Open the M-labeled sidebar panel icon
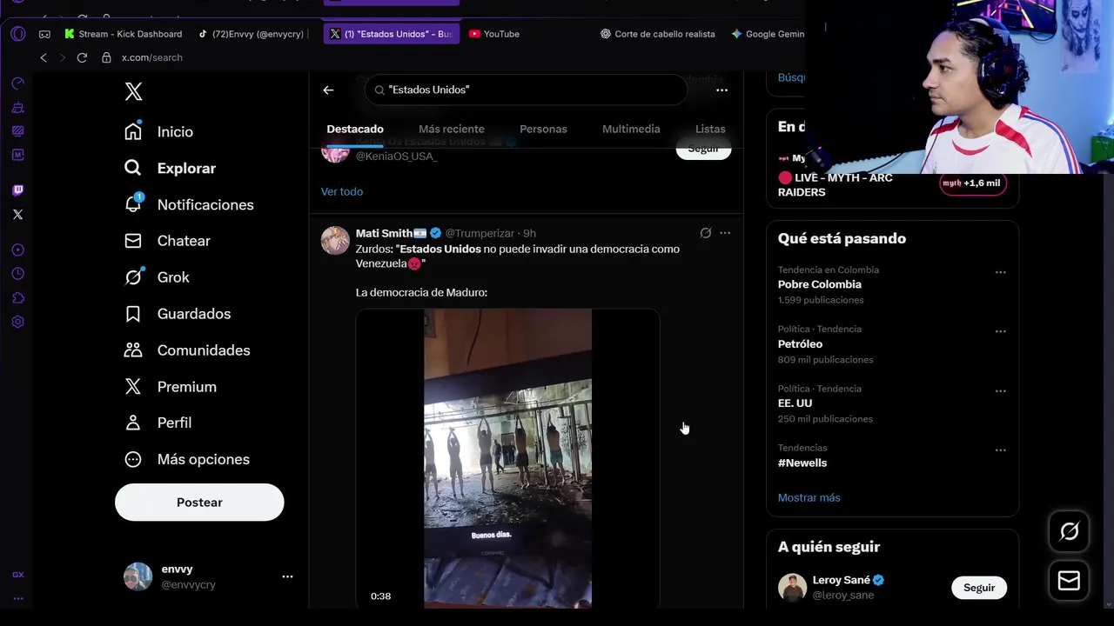Image resolution: width=1114 pixels, height=626 pixels. tap(18, 155)
